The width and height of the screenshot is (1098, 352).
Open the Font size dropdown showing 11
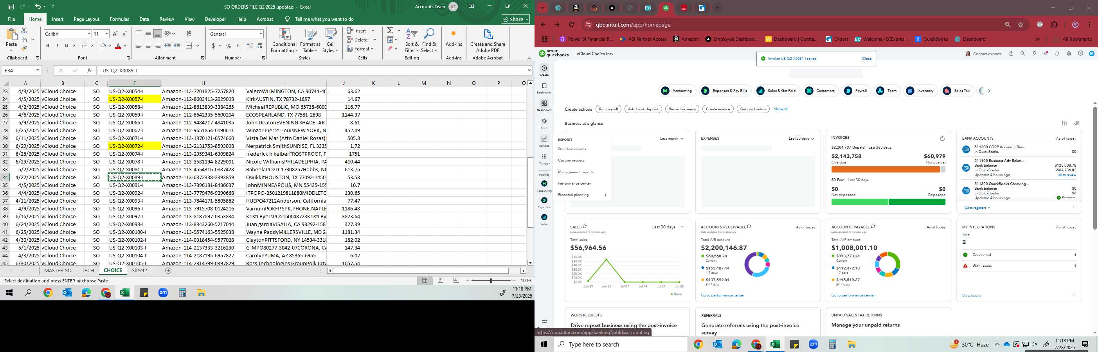click(106, 34)
